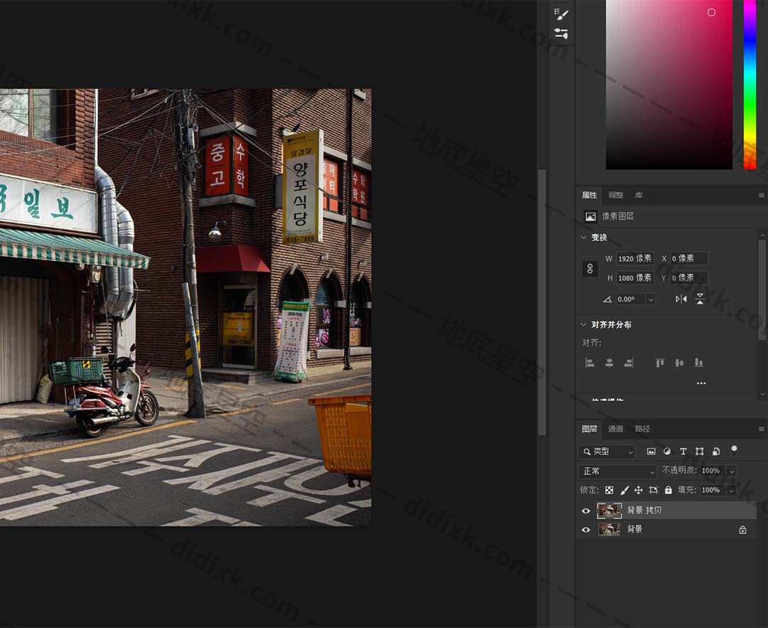This screenshot has width=768, height=628.
Task: Show more align options (three dots)
Action: pyautogui.click(x=701, y=383)
